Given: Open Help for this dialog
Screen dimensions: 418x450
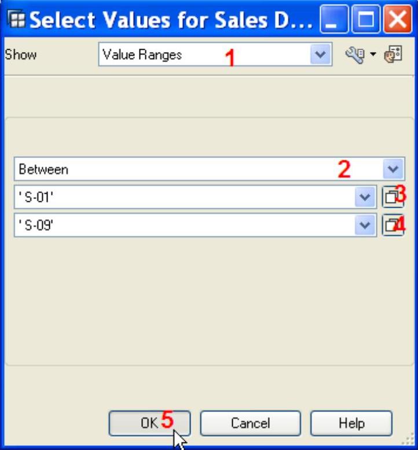Looking at the screenshot, I should coord(351,423).
